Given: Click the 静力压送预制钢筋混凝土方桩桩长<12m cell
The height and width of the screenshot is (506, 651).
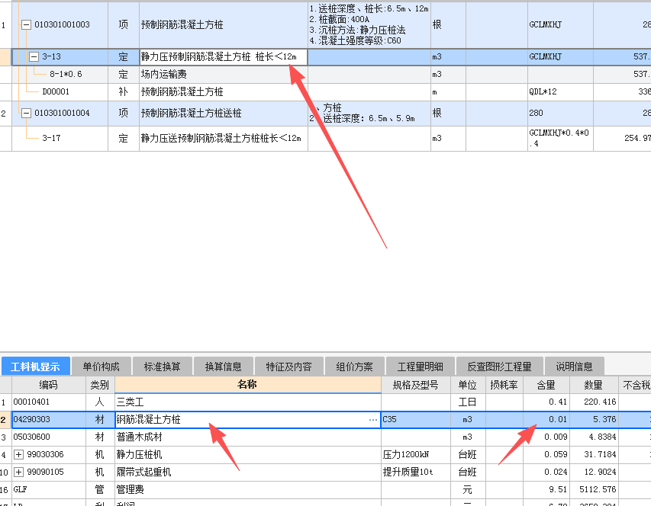Looking at the screenshot, I should pyautogui.click(x=224, y=139).
